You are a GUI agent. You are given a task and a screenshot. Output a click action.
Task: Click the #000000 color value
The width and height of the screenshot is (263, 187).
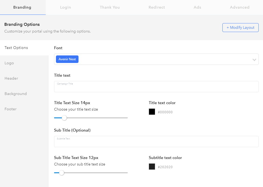tap(165, 112)
